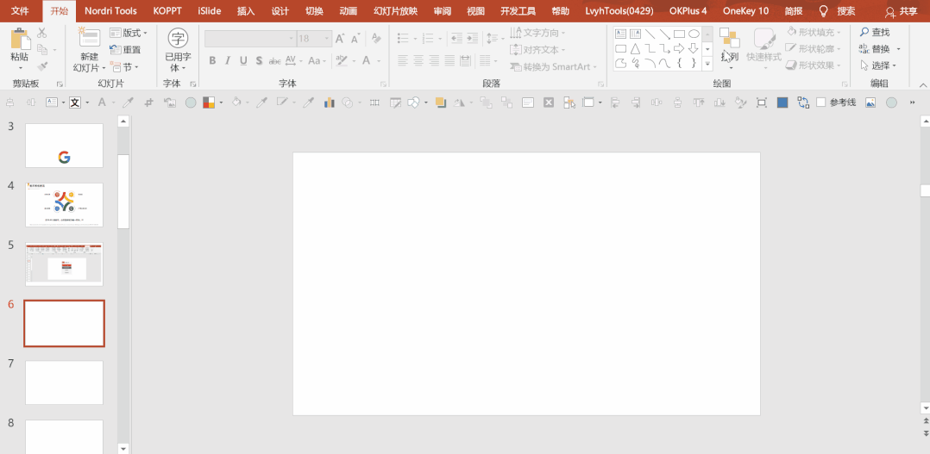The image size is (930, 454).
Task: Click the increase font size icon
Action: (340, 39)
